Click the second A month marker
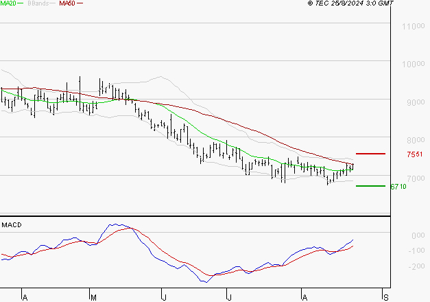The image size is (430, 302). click(x=304, y=298)
